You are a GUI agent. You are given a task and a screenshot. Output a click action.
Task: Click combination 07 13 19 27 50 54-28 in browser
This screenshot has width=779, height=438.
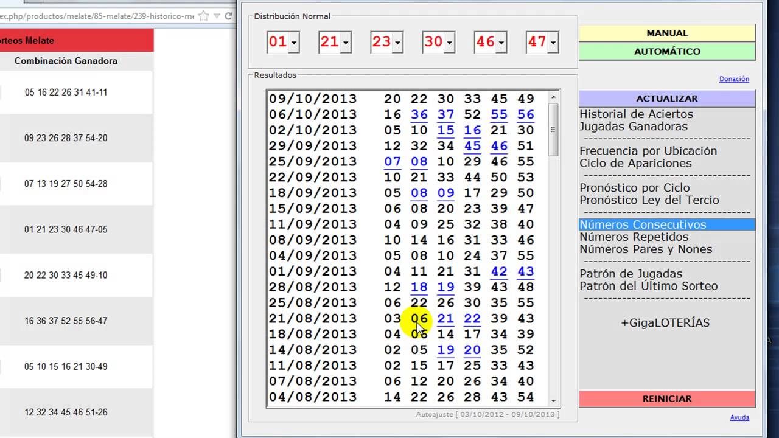point(66,184)
